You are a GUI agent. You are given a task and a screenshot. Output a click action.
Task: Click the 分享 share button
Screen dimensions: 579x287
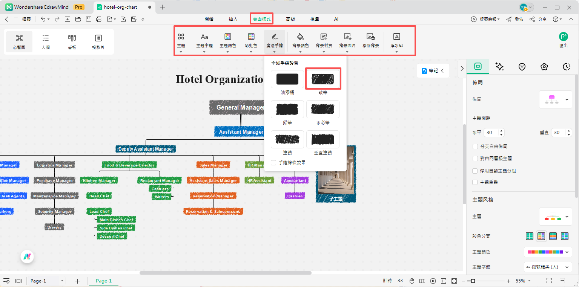point(538,19)
